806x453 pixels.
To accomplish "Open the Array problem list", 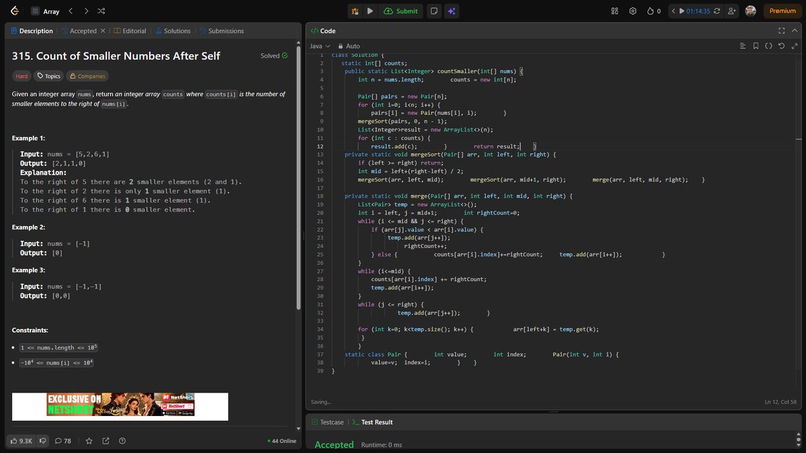I will tap(46, 11).
